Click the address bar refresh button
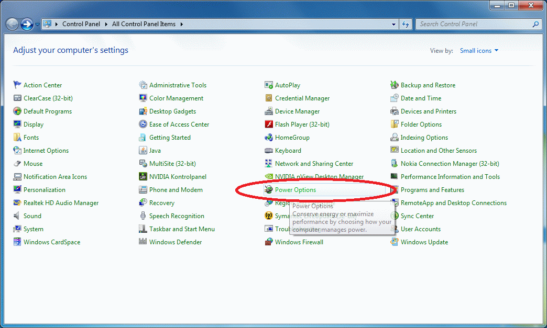Image resolution: width=547 pixels, height=328 pixels. [x=406, y=24]
